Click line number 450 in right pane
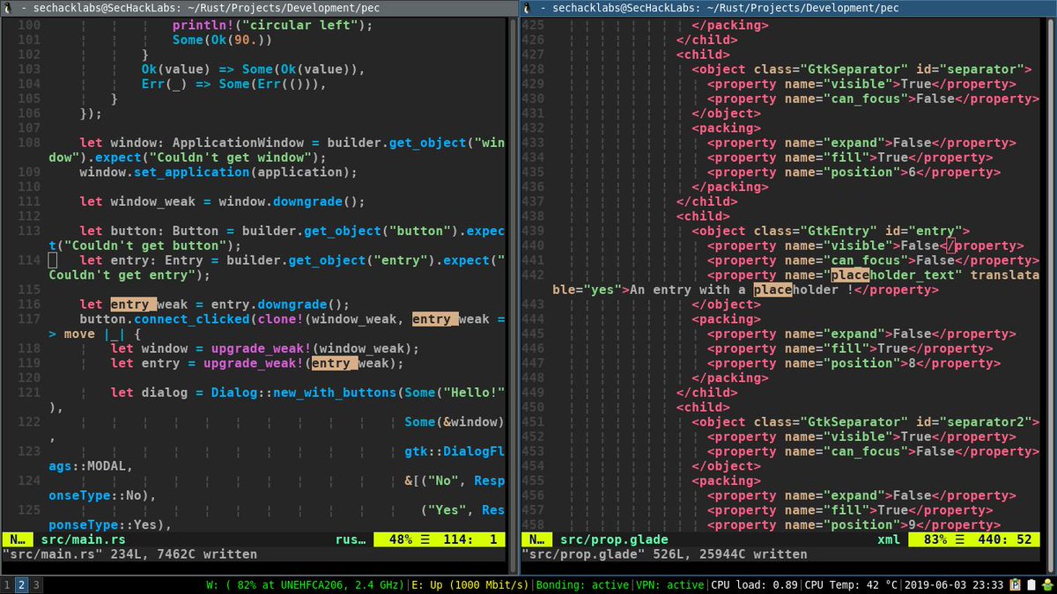The image size is (1057, 594). tap(533, 407)
